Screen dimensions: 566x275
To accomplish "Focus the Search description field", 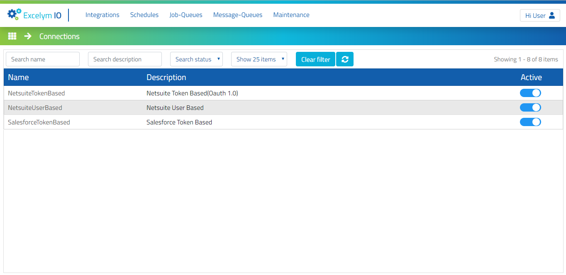I will 125,59.
